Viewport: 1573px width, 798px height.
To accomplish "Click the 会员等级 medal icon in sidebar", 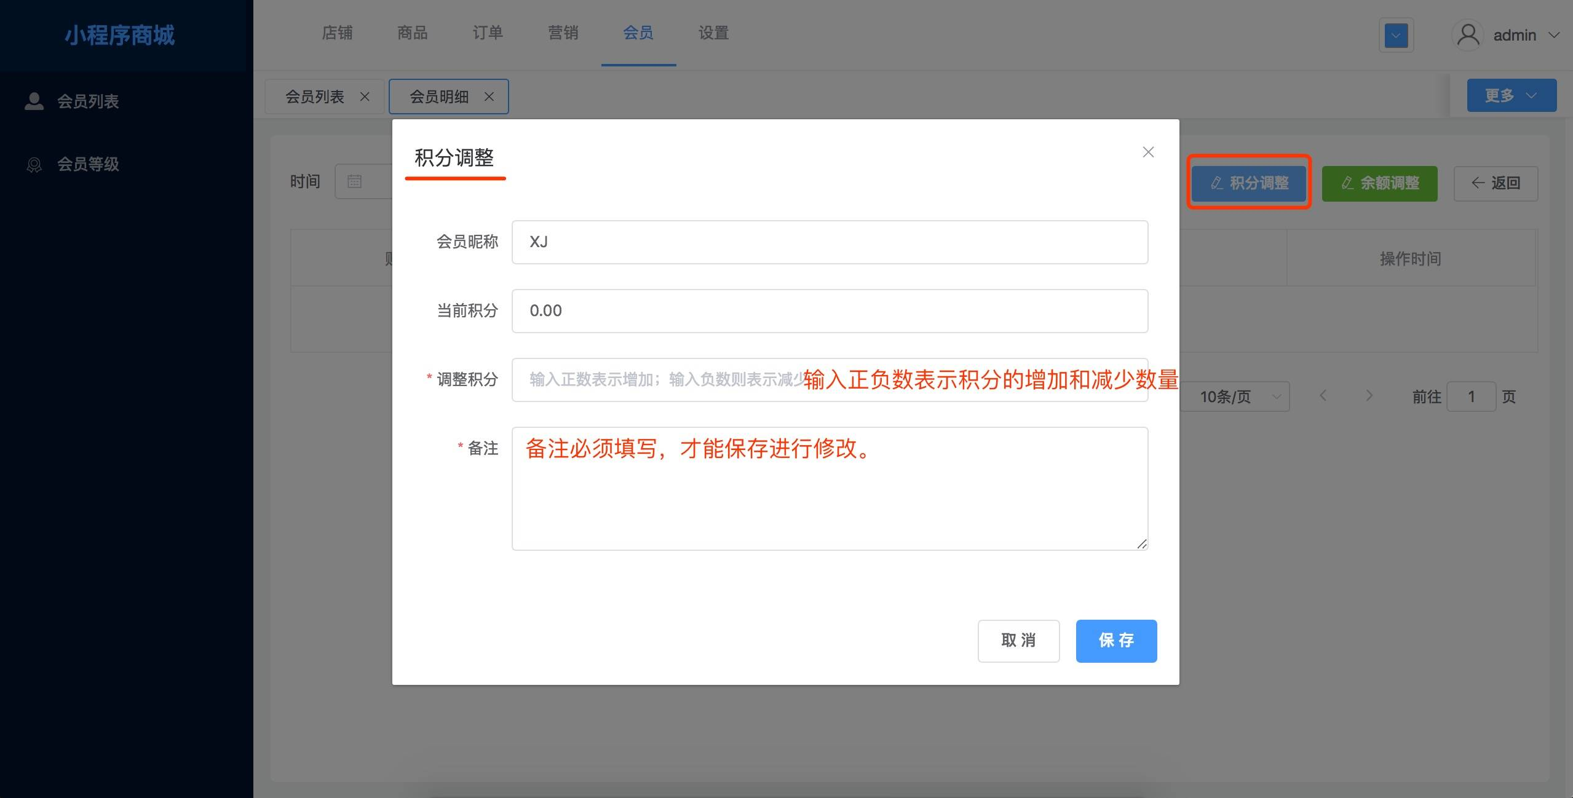I will [34, 165].
